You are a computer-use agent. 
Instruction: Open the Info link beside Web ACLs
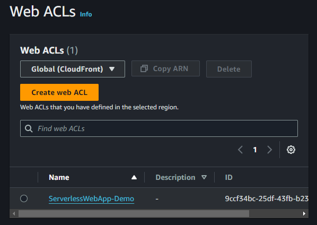pyautogui.click(x=86, y=14)
